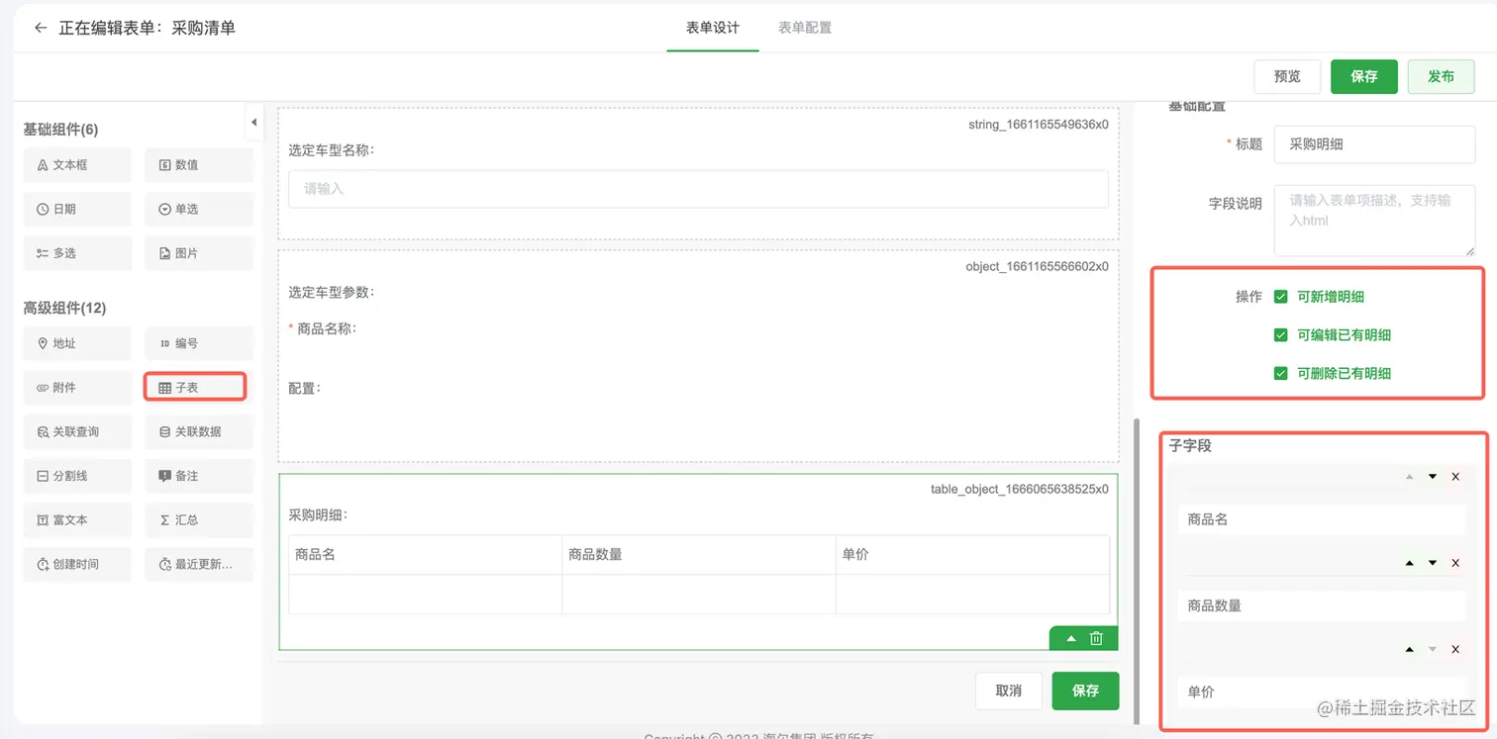Click the 子字段 section heading
The image size is (1497, 739).
[x=1190, y=446]
